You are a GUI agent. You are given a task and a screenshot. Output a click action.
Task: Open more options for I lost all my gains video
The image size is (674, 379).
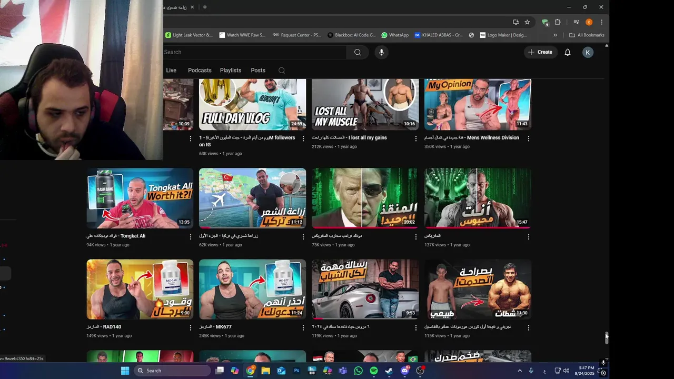(416, 138)
